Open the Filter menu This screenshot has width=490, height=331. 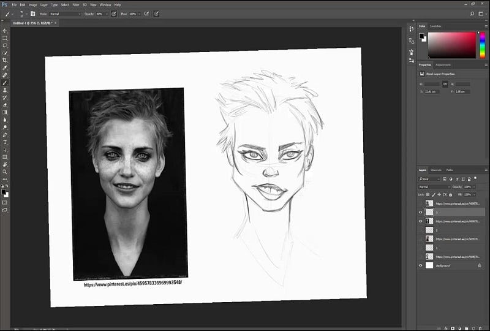(x=76, y=5)
